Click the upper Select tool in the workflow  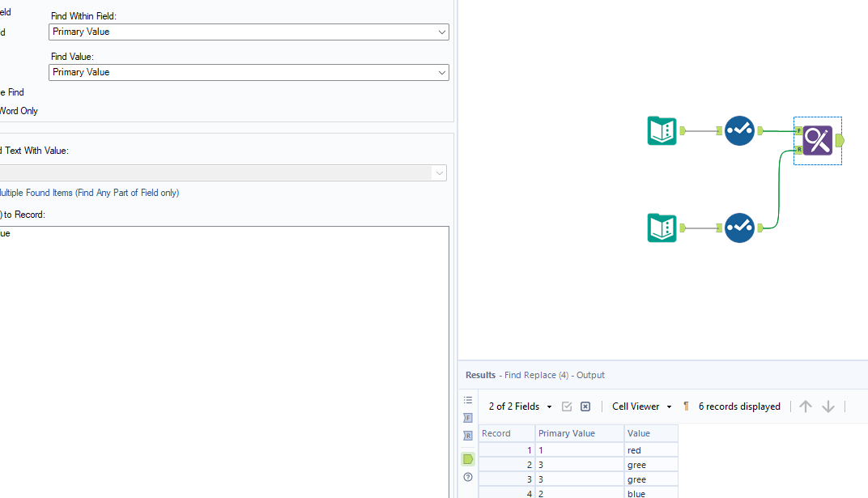(x=739, y=130)
